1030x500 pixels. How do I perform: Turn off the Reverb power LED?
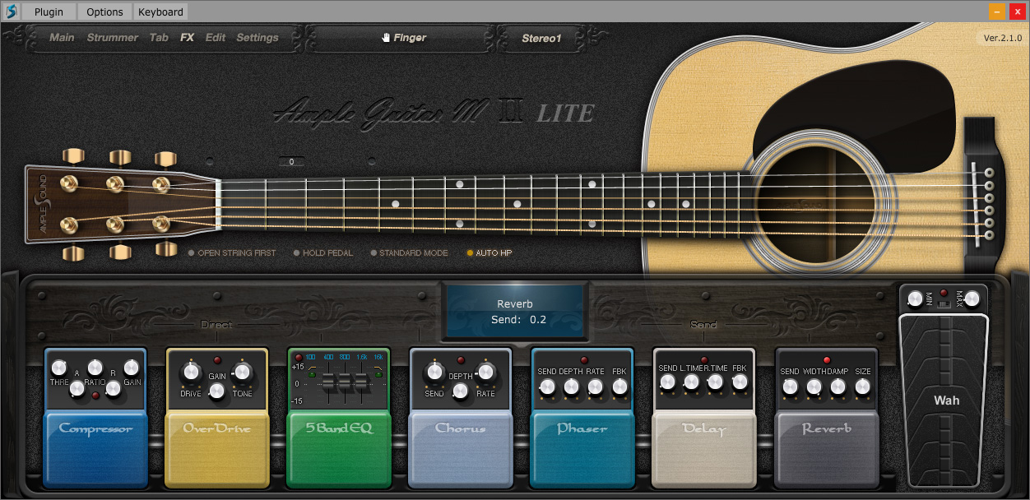[x=826, y=360]
